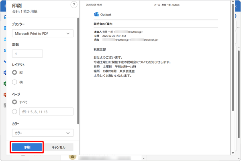Select the すべて all pages radio button
Screen dimensions: 241x161
(14, 102)
